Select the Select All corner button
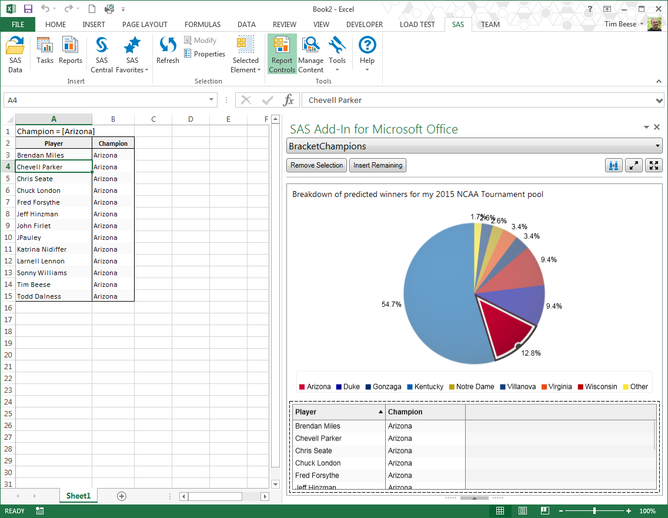This screenshot has height=518, width=668. coord(9,119)
